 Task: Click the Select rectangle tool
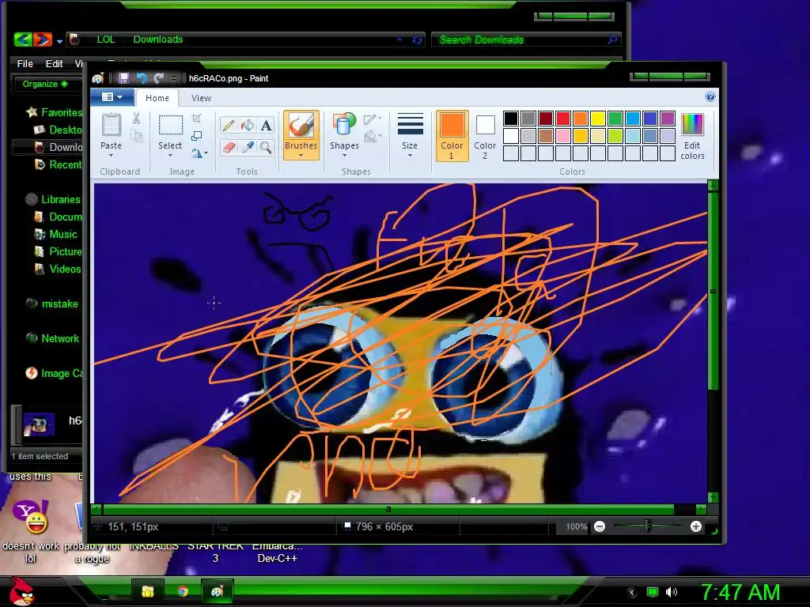point(170,125)
